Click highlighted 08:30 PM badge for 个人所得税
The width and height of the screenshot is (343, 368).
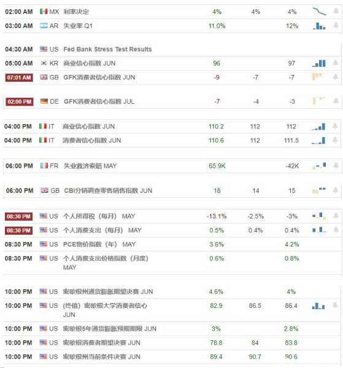point(18,216)
